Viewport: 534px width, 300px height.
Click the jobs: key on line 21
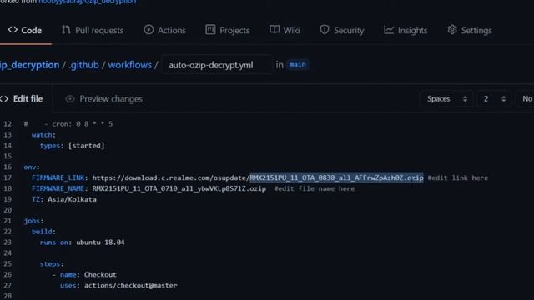33,221
